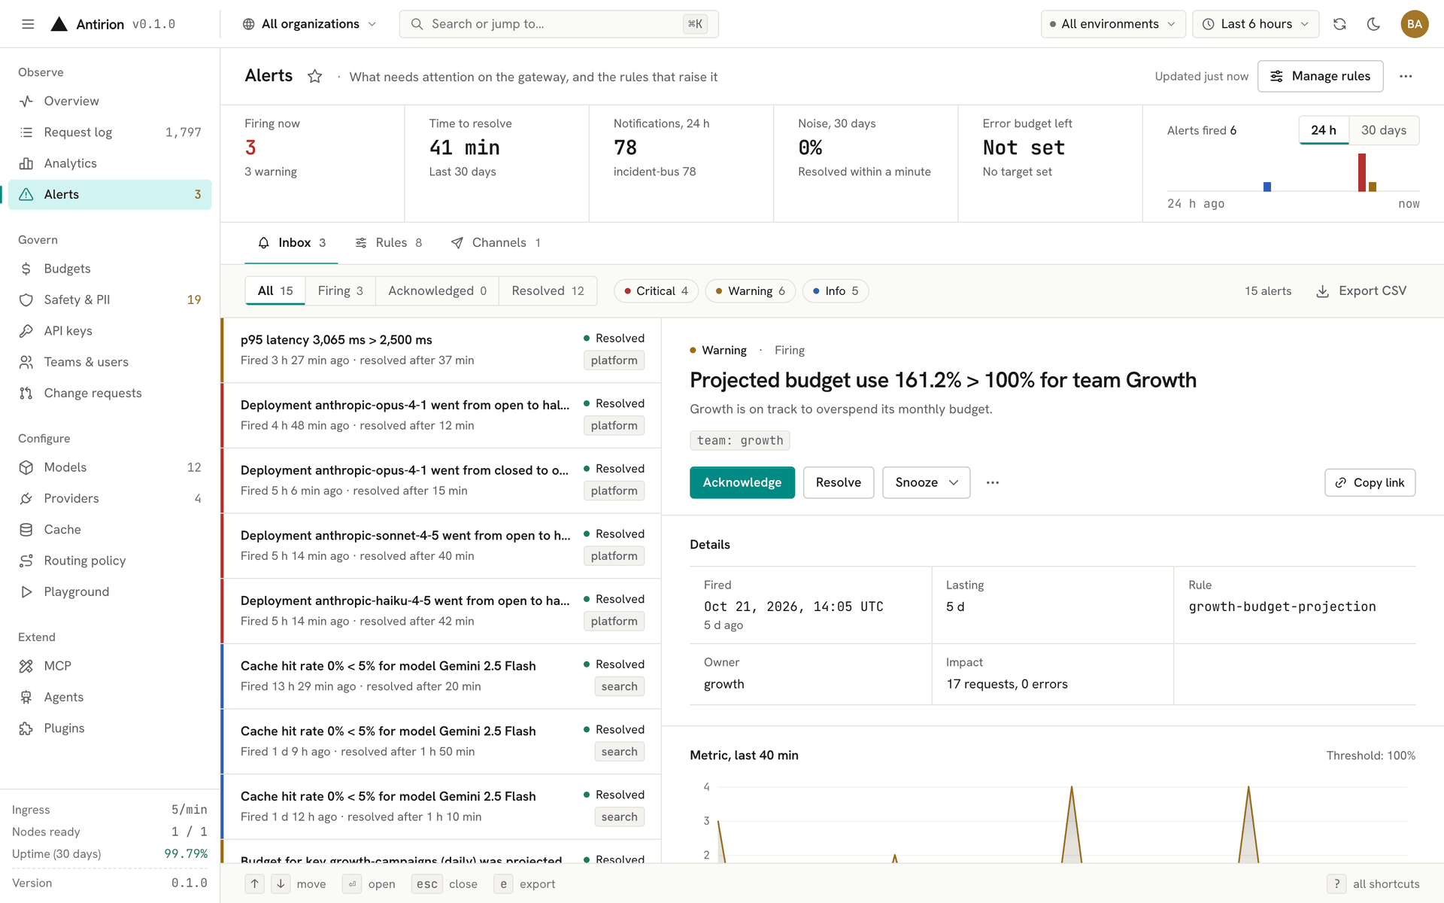The height and width of the screenshot is (903, 1444).
Task: Select the Resolved 12 filter tab
Action: 548,291
